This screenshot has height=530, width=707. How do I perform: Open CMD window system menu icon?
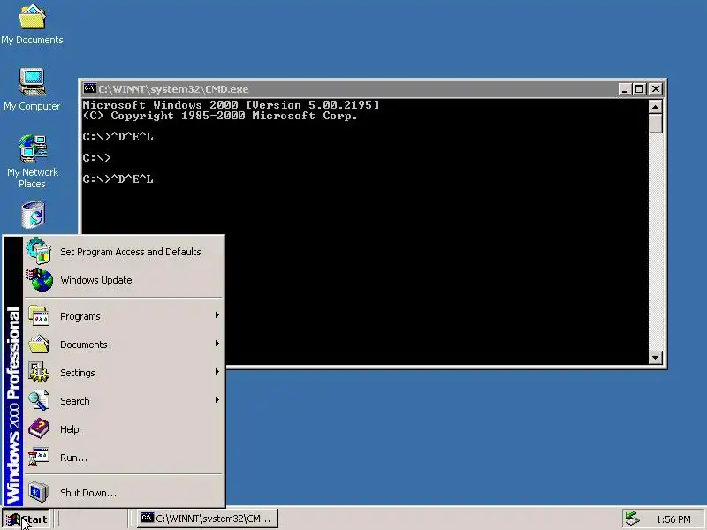(x=89, y=88)
